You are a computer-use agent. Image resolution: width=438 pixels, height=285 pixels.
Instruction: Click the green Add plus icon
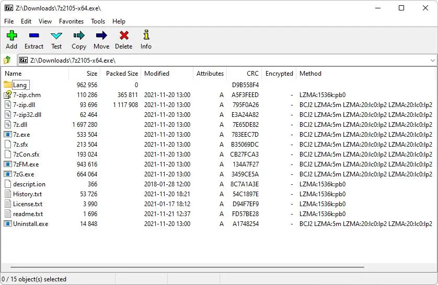click(11, 35)
